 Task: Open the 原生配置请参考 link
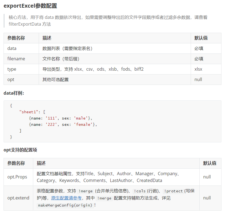[66, 198]
